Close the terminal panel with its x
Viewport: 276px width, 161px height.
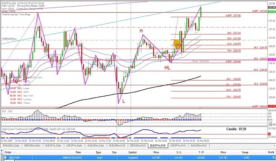click(1, 150)
